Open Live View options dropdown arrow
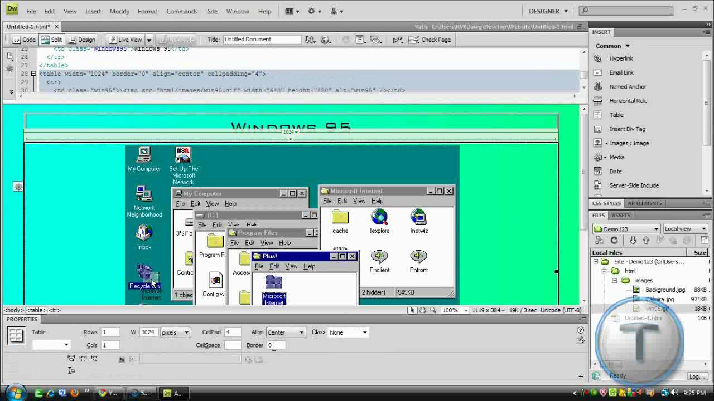The width and height of the screenshot is (714, 401). 149,40
